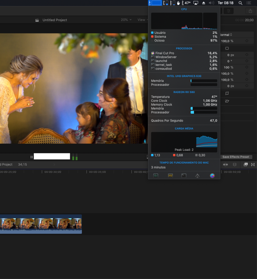Open Console icon in iStat panel footer

pyautogui.click(x=170, y=176)
